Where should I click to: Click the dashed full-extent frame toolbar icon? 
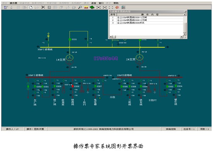[x=111, y=7]
